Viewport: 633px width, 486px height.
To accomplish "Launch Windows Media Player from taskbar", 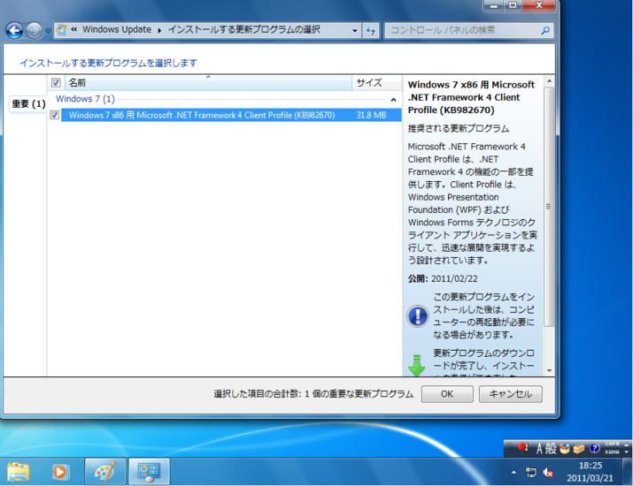I will click(x=60, y=472).
